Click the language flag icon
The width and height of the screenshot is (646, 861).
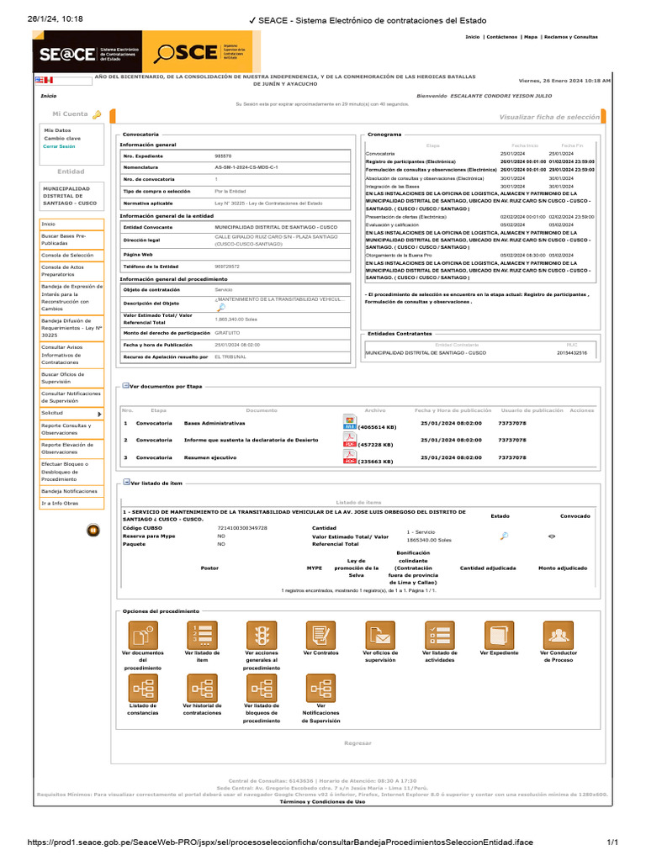click(x=44, y=80)
